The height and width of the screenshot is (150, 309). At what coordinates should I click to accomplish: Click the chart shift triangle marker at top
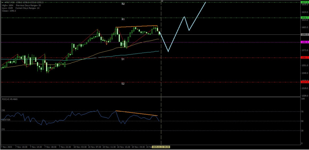(161, 2)
